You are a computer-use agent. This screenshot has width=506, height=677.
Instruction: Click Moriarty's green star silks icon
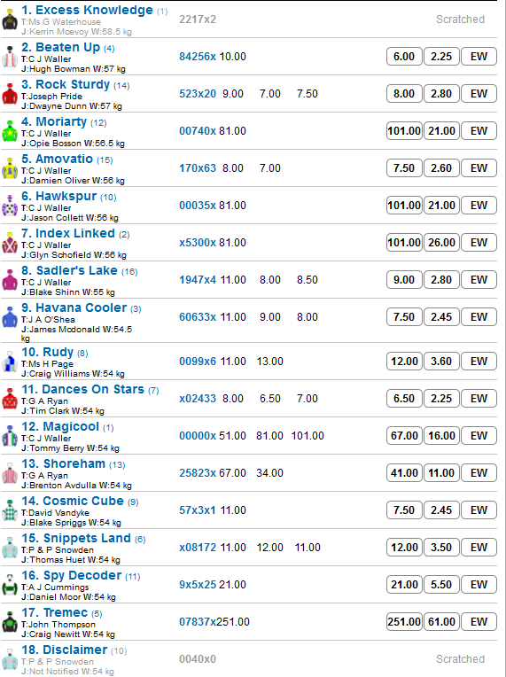click(x=10, y=131)
